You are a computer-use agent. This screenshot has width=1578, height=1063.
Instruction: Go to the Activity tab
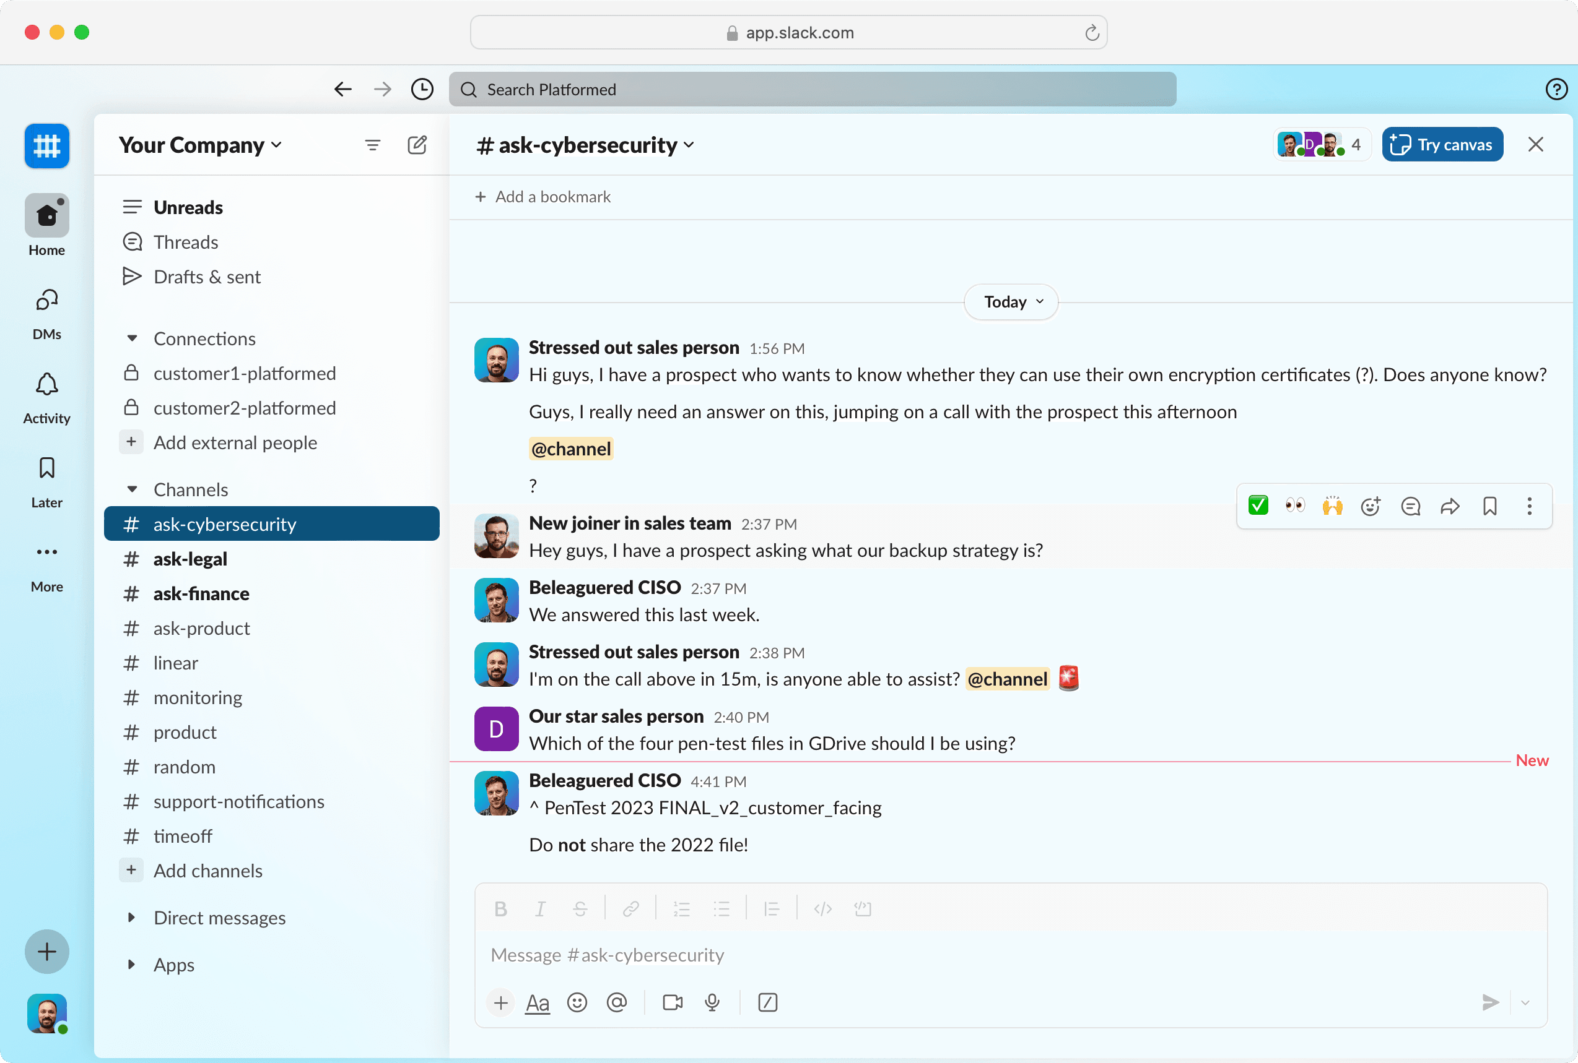click(x=46, y=398)
